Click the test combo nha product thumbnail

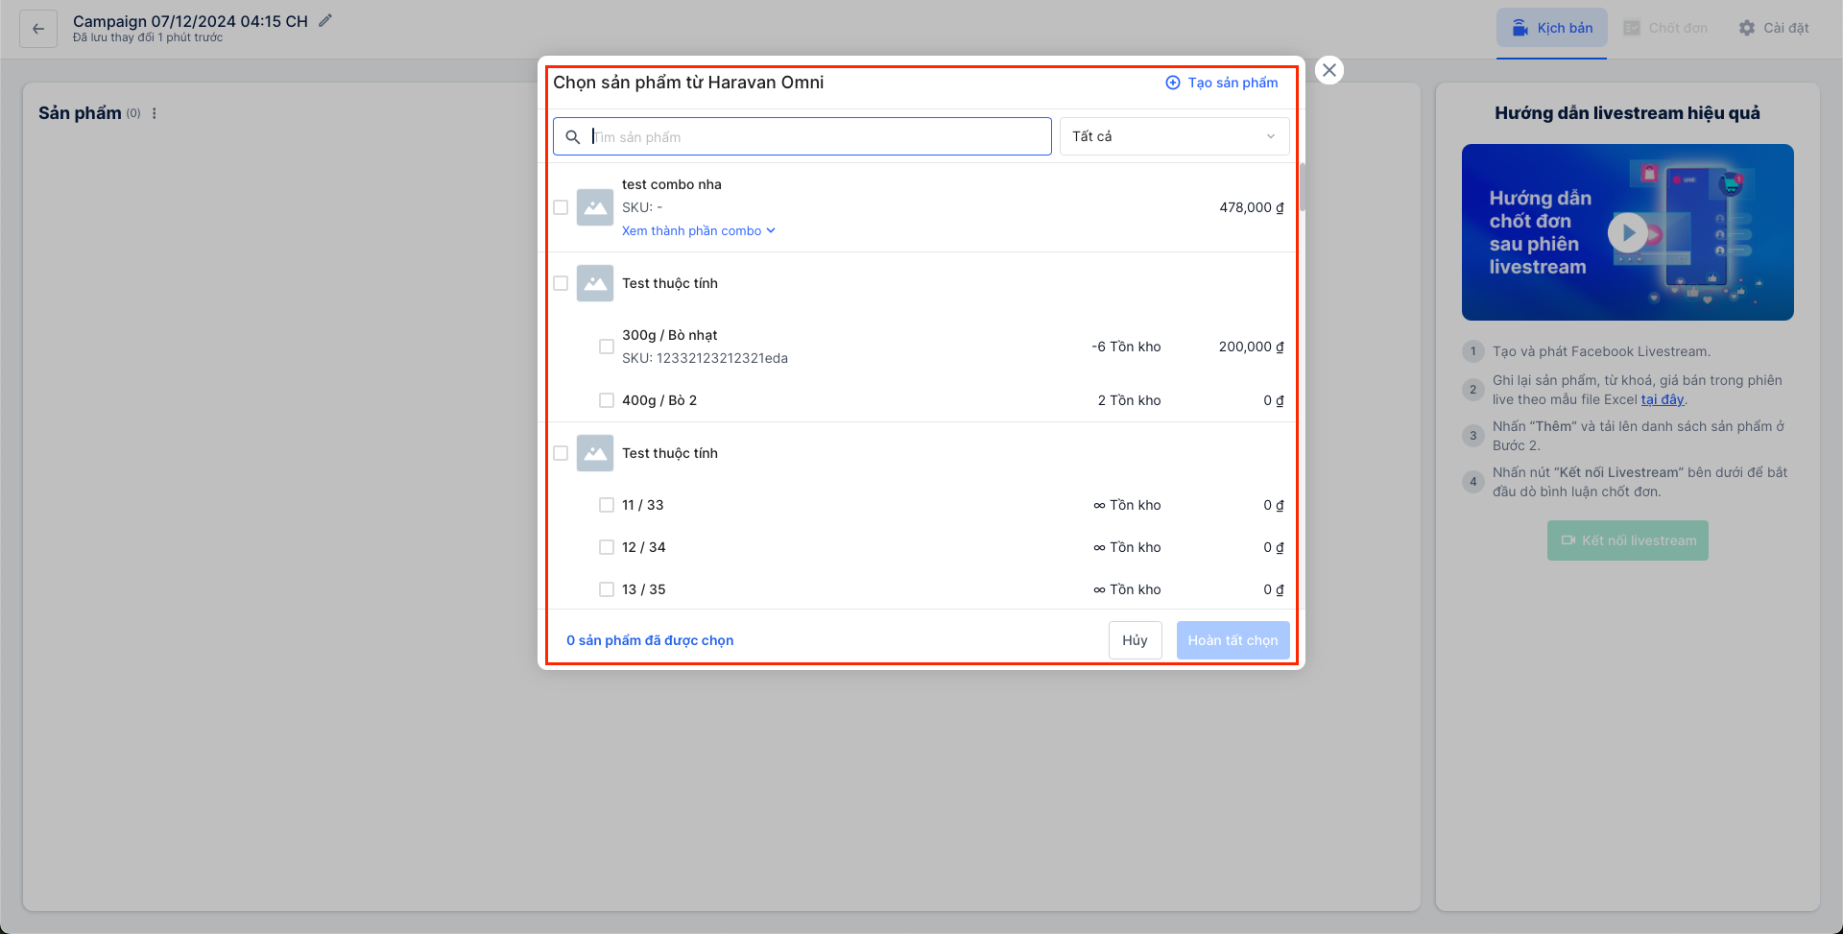pos(595,207)
